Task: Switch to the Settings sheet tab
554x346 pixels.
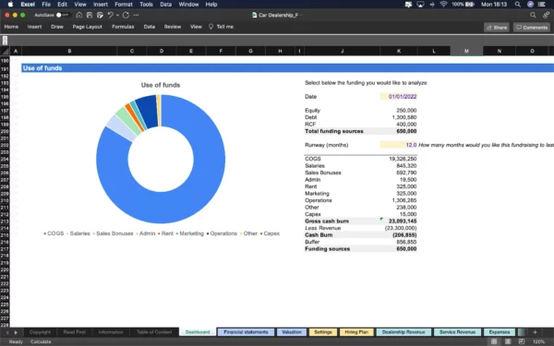Action: coord(323,332)
